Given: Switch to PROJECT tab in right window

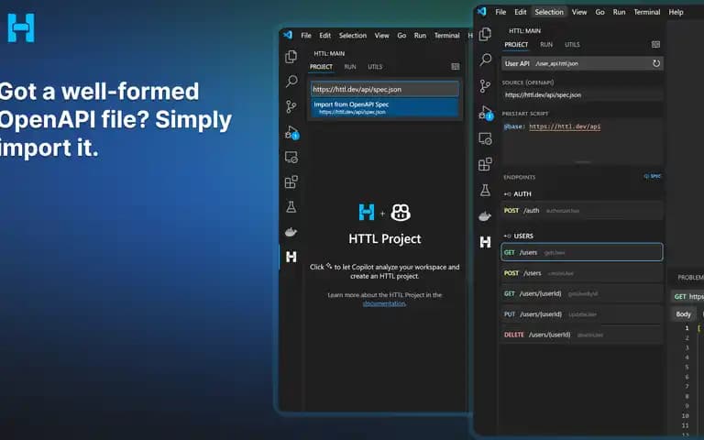Looking at the screenshot, I should pyautogui.click(x=516, y=44).
